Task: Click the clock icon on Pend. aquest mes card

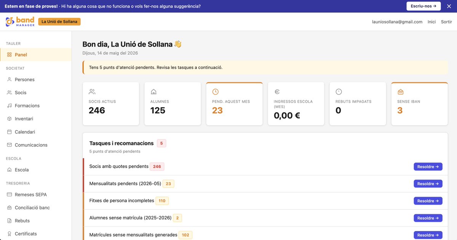Action: (215, 92)
